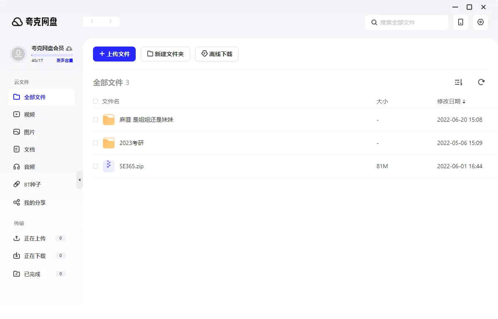Click folder name 2023考研
Image resolution: width=498 pixels, height=319 pixels.
(x=132, y=143)
